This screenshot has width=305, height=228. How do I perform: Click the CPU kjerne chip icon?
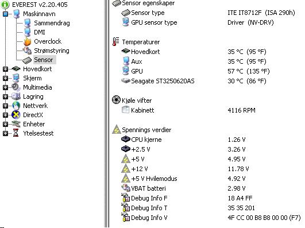pos(125,139)
